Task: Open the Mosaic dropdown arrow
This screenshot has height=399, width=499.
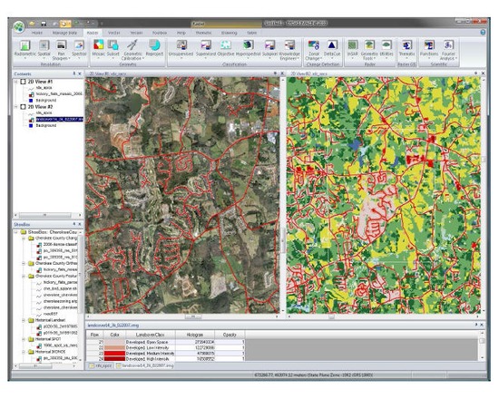Action: [99, 59]
